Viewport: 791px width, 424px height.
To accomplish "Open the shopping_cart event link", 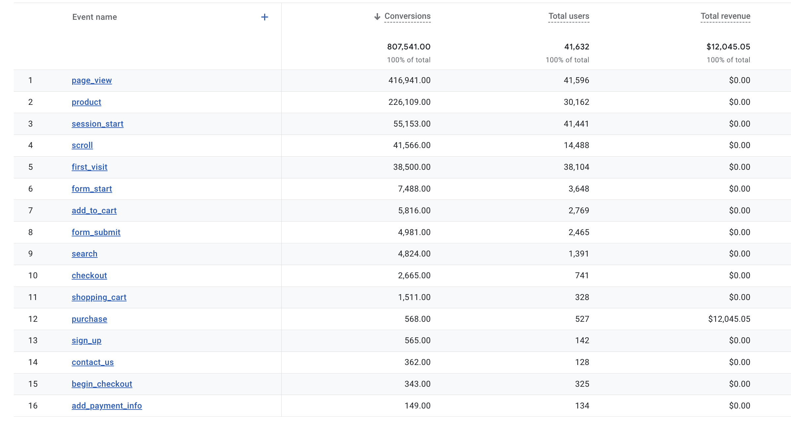I will tap(99, 297).
